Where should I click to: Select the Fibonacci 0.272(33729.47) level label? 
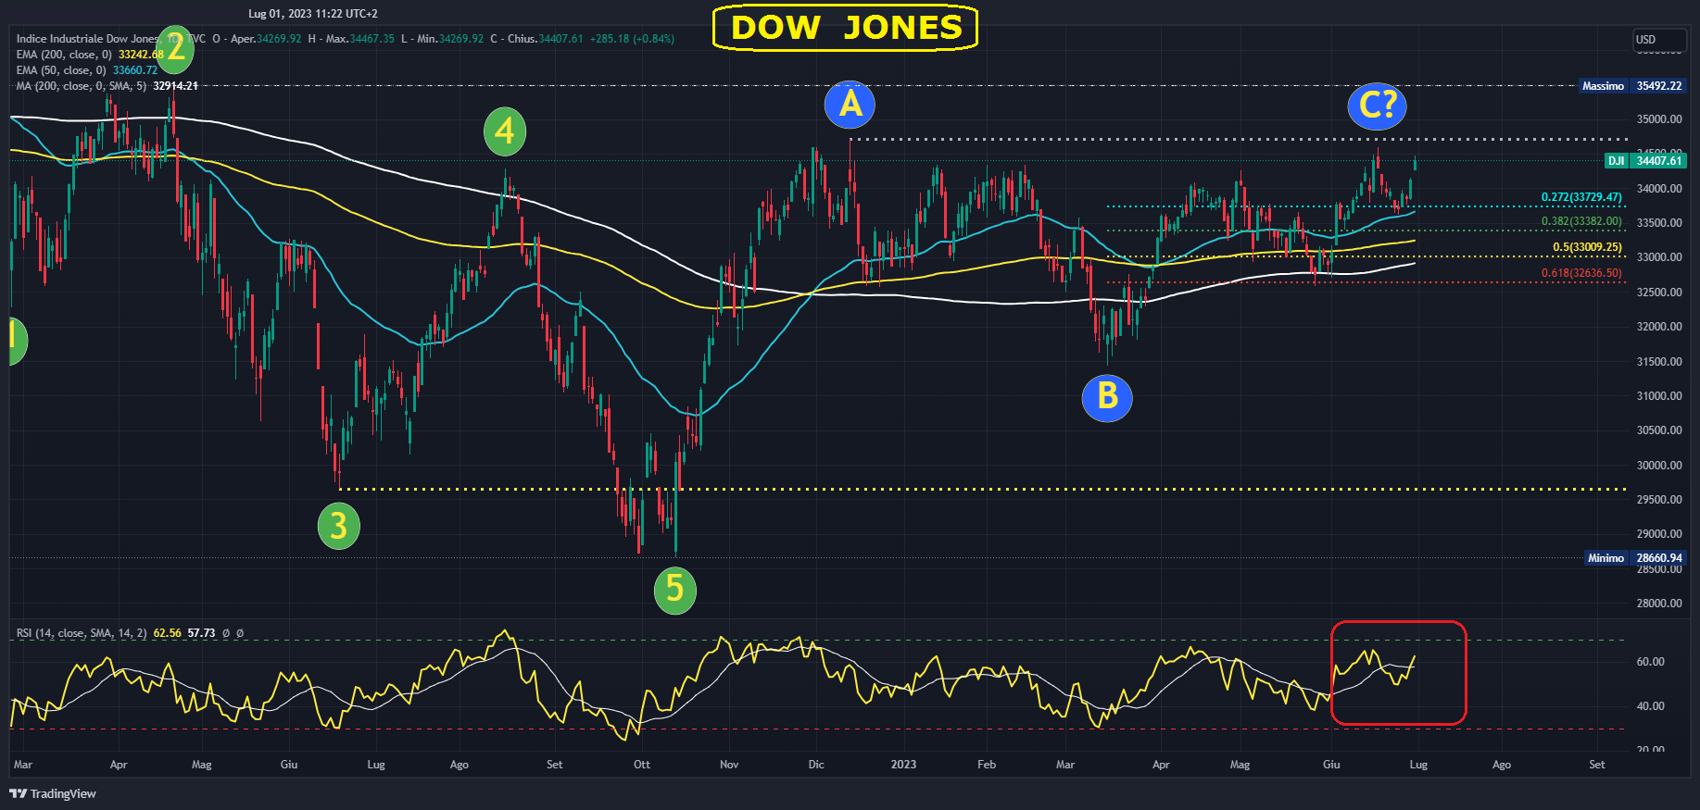pyautogui.click(x=1581, y=197)
